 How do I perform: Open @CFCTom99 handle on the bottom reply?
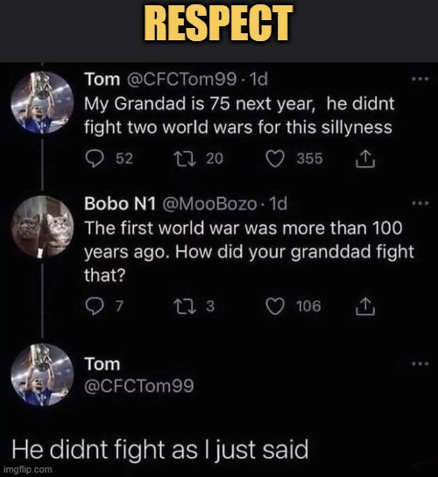(138, 386)
